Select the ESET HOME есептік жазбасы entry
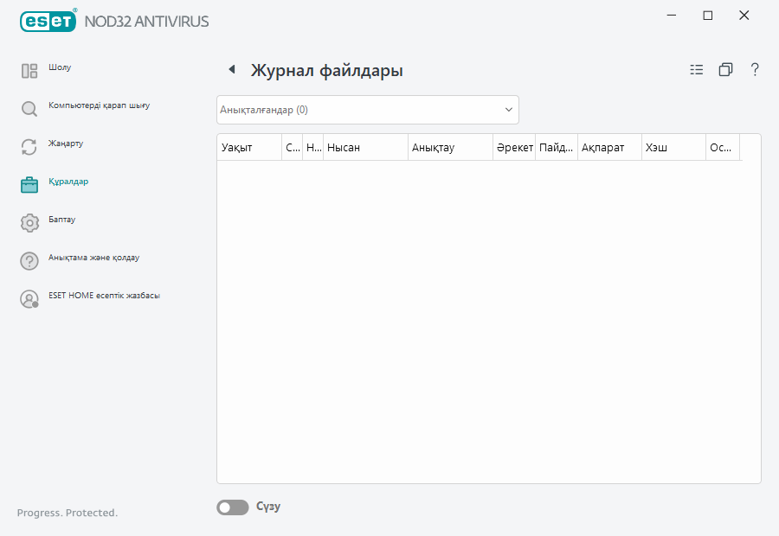Screen dimensions: 779x536 click(x=106, y=296)
